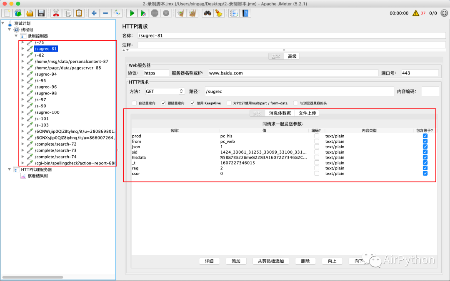Click the yellow warning triangle error indicator
The height and width of the screenshot is (281, 450).
[x=415, y=13]
